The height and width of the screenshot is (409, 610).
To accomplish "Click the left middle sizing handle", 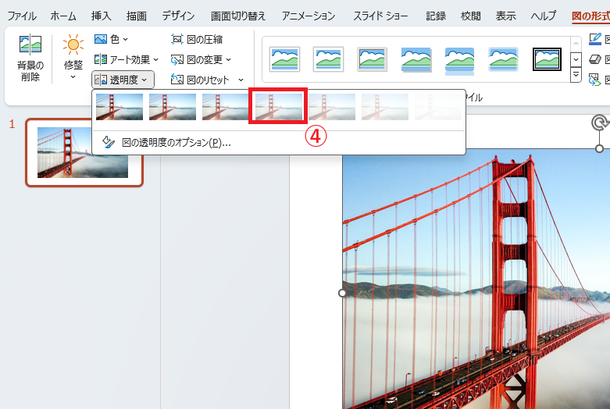I will point(342,293).
